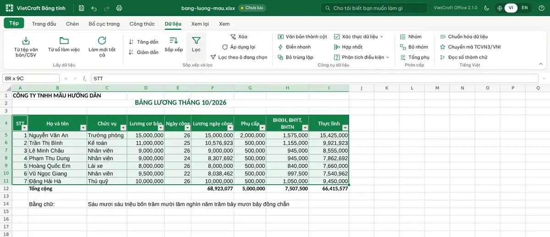
Task: Open the Công thức tab
Action: tap(142, 24)
